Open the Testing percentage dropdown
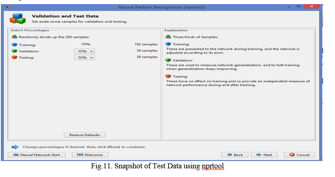The width and height of the screenshot is (335, 177). coord(84,57)
